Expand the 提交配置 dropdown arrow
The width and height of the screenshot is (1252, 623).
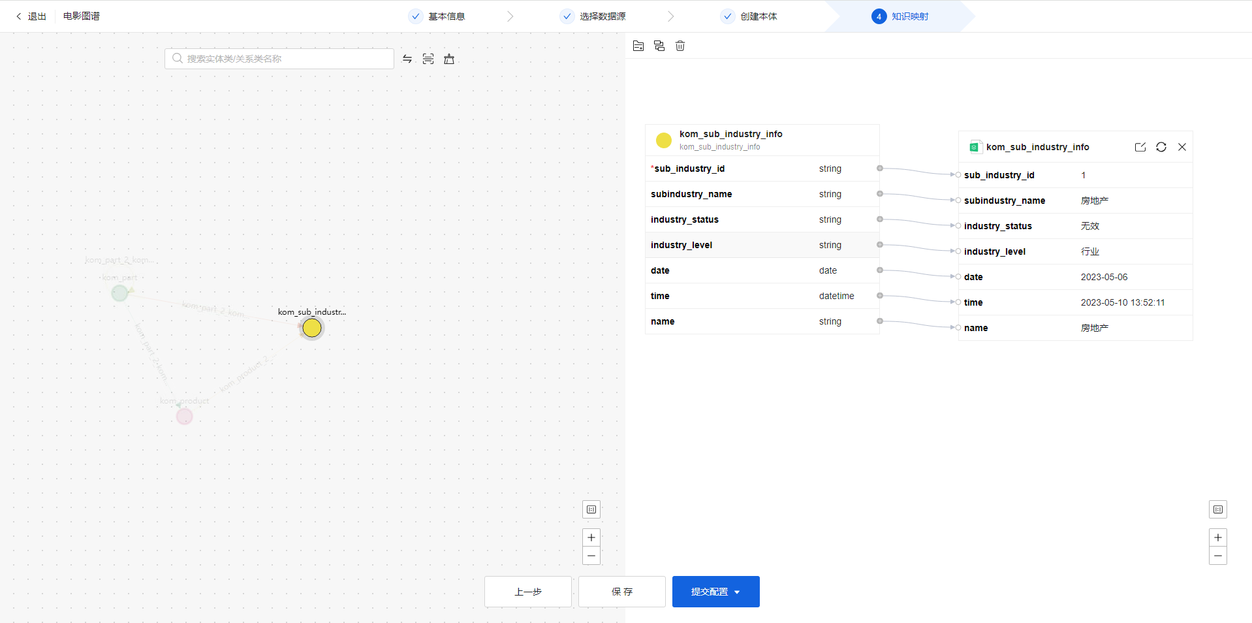click(738, 592)
